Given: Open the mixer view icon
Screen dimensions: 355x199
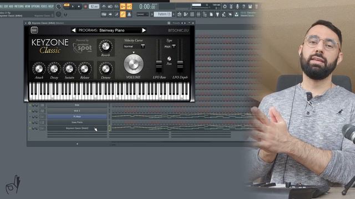Looking at the screenshot, I should (x=199, y=14).
